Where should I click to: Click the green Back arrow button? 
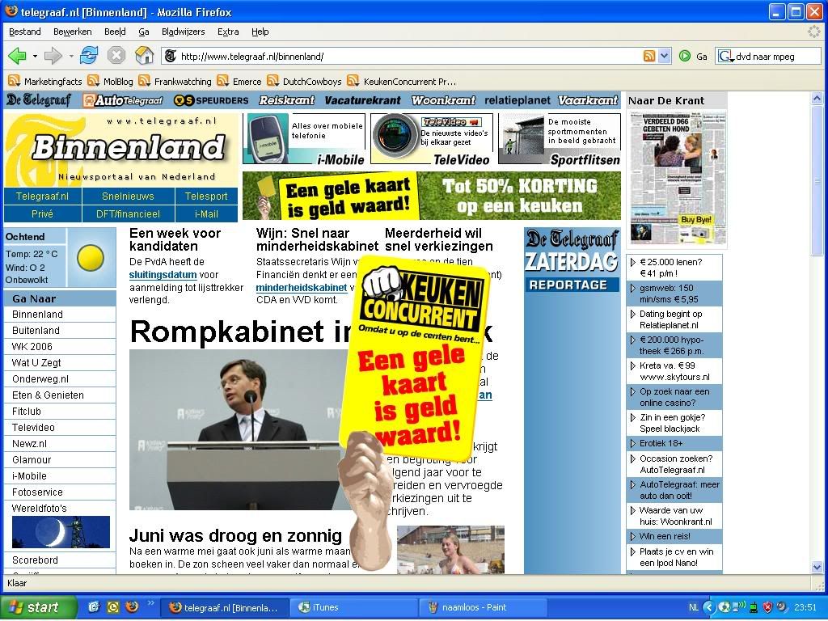pos(17,56)
